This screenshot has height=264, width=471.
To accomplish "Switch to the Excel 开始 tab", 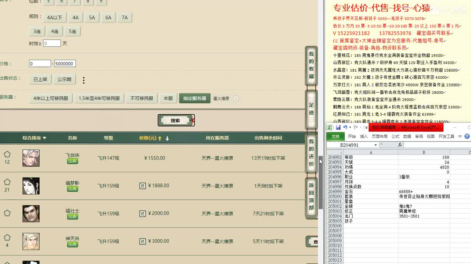I will pyautogui.click(x=352, y=136).
